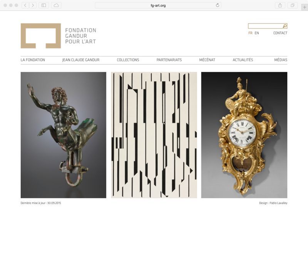Click the fg-art.org address bar
This screenshot has width=308, height=262.
coord(158,5)
